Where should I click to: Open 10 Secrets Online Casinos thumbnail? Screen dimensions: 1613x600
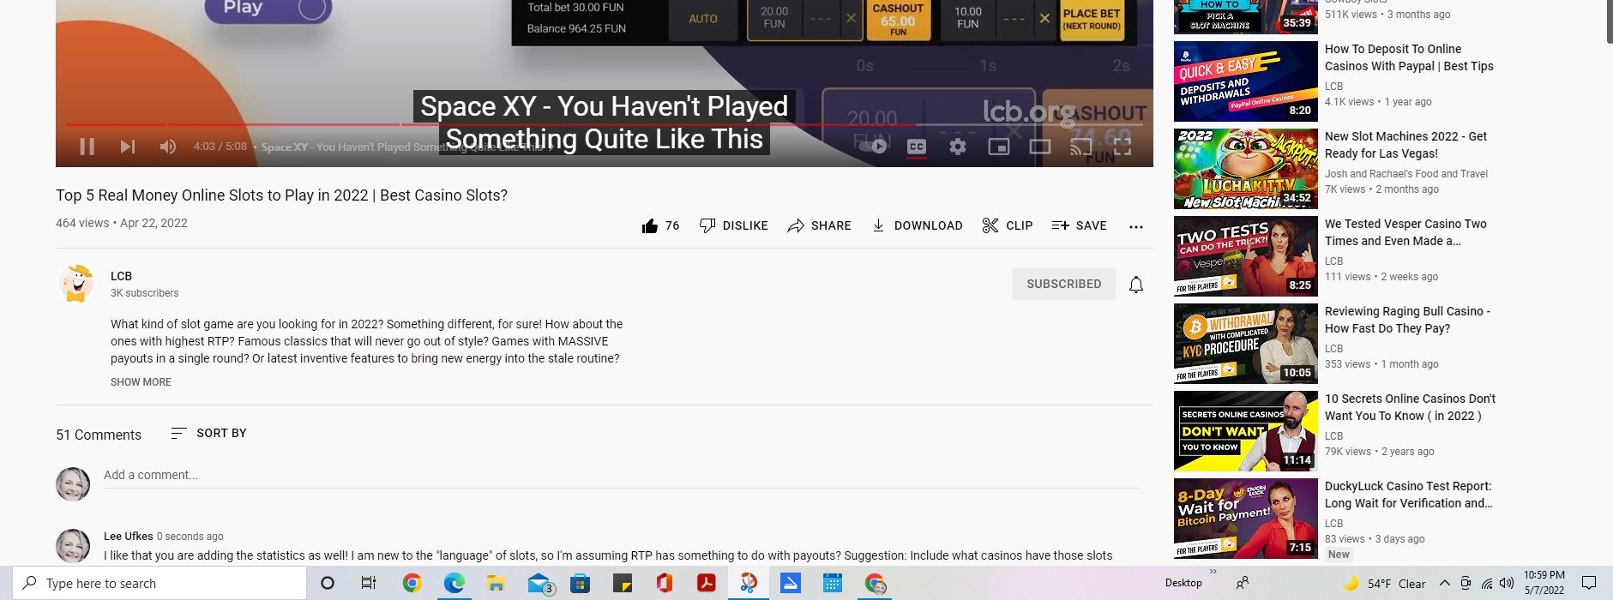(x=1245, y=431)
